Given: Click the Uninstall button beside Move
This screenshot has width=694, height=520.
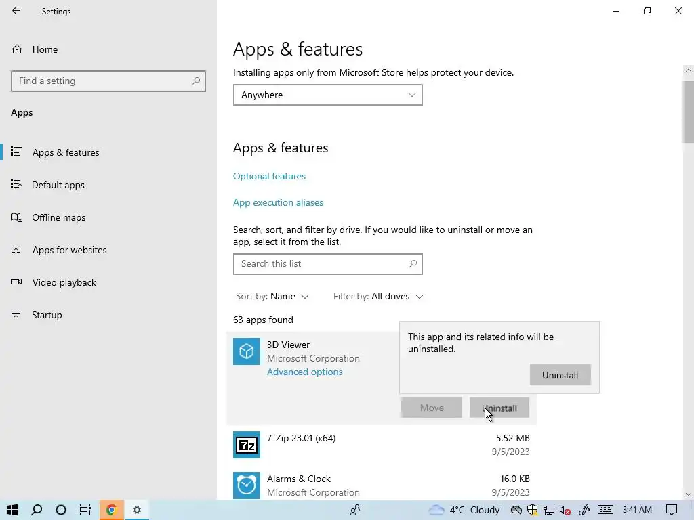Looking at the screenshot, I should 499,408.
